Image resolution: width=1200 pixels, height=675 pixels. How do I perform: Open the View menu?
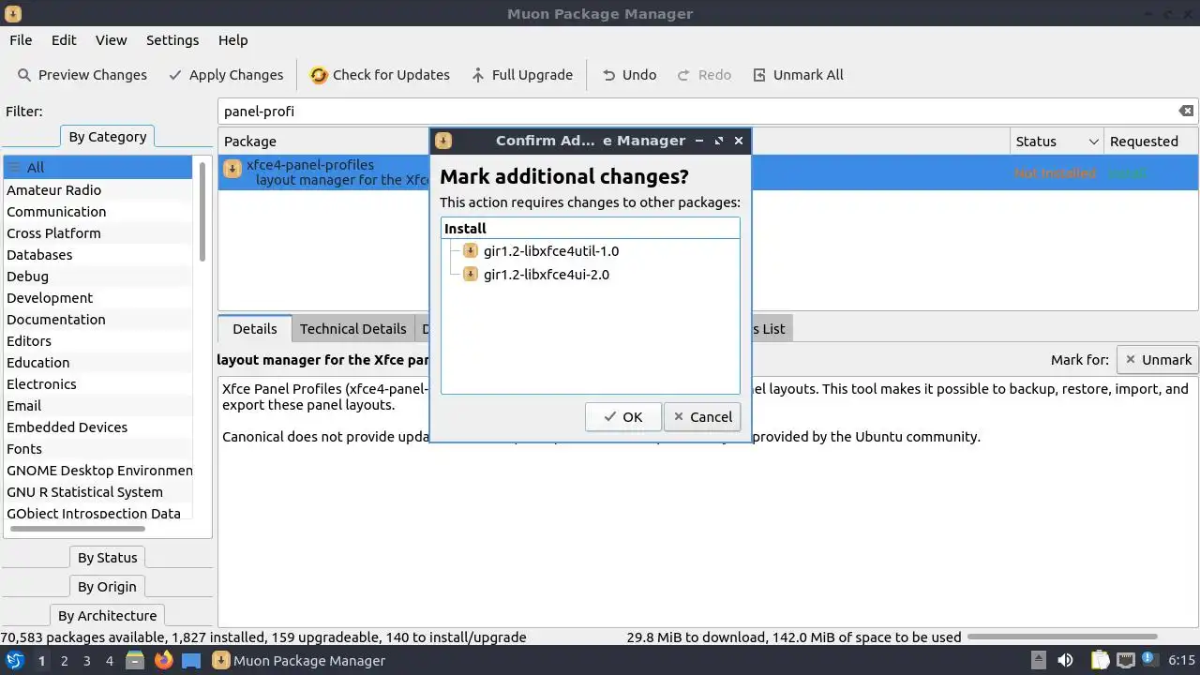[111, 40]
